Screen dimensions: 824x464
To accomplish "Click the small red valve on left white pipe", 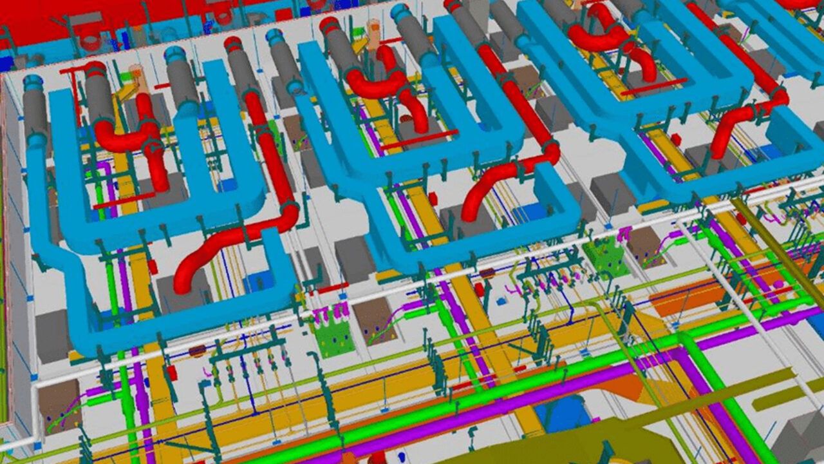I will click(171, 372).
